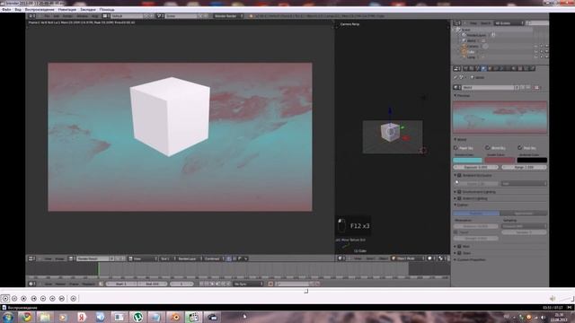The image size is (575, 323).
Task: Click the black Ambient color swatch
Action: click(532, 160)
